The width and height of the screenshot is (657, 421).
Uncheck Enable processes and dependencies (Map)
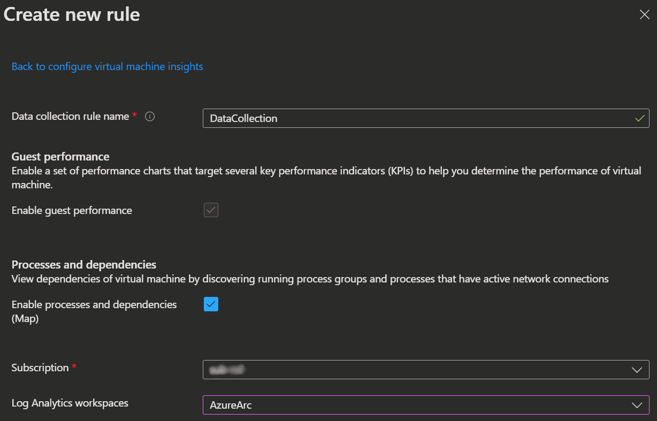click(x=211, y=304)
